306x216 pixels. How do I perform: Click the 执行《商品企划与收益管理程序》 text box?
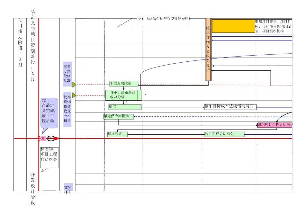tap(163, 22)
